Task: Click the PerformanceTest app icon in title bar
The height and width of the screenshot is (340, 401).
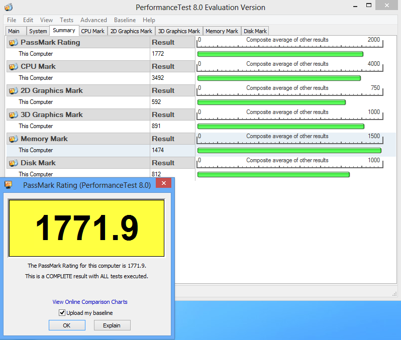Action: coord(9,7)
